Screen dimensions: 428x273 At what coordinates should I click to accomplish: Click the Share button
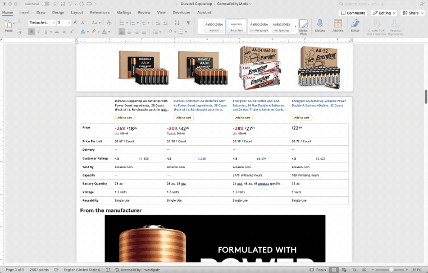tap(413, 13)
